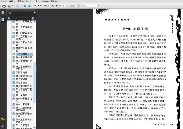The width and height of the screenshot is (183, 129).
Task: Click the chapter heading 第一章 发现手稿 on page
Action: point(135,29)
